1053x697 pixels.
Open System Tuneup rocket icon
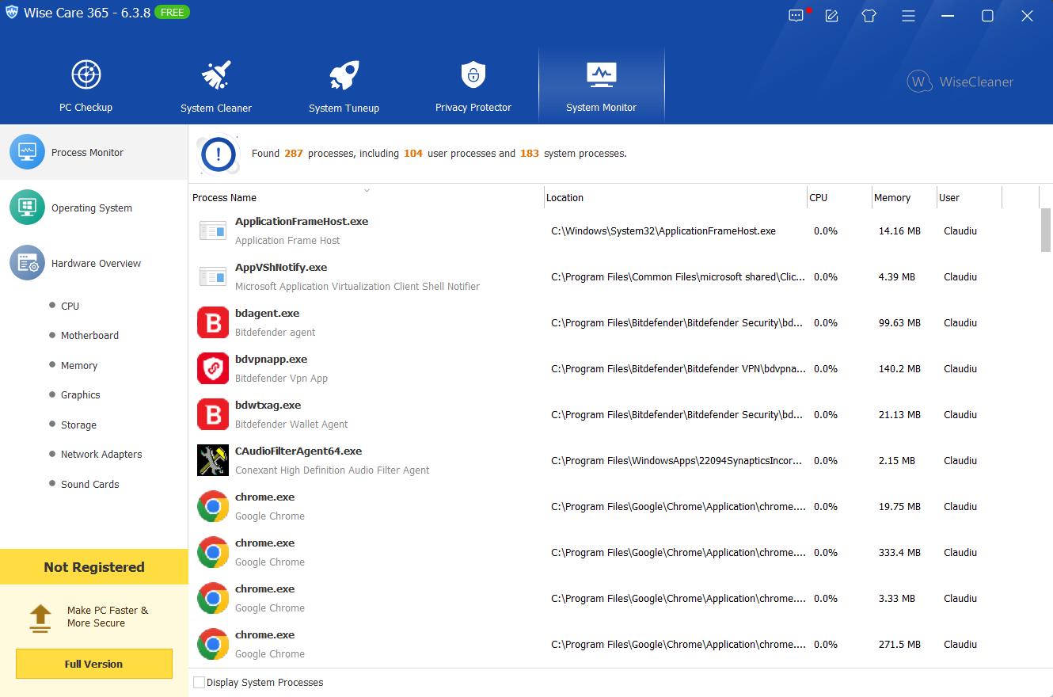tap(344, 75)
